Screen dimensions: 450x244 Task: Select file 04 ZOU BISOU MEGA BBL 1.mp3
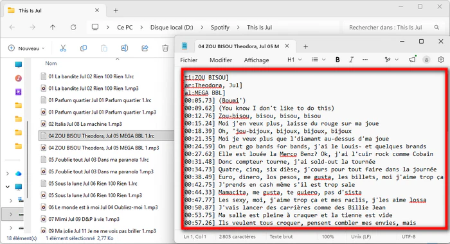click(x=104, y=148)
